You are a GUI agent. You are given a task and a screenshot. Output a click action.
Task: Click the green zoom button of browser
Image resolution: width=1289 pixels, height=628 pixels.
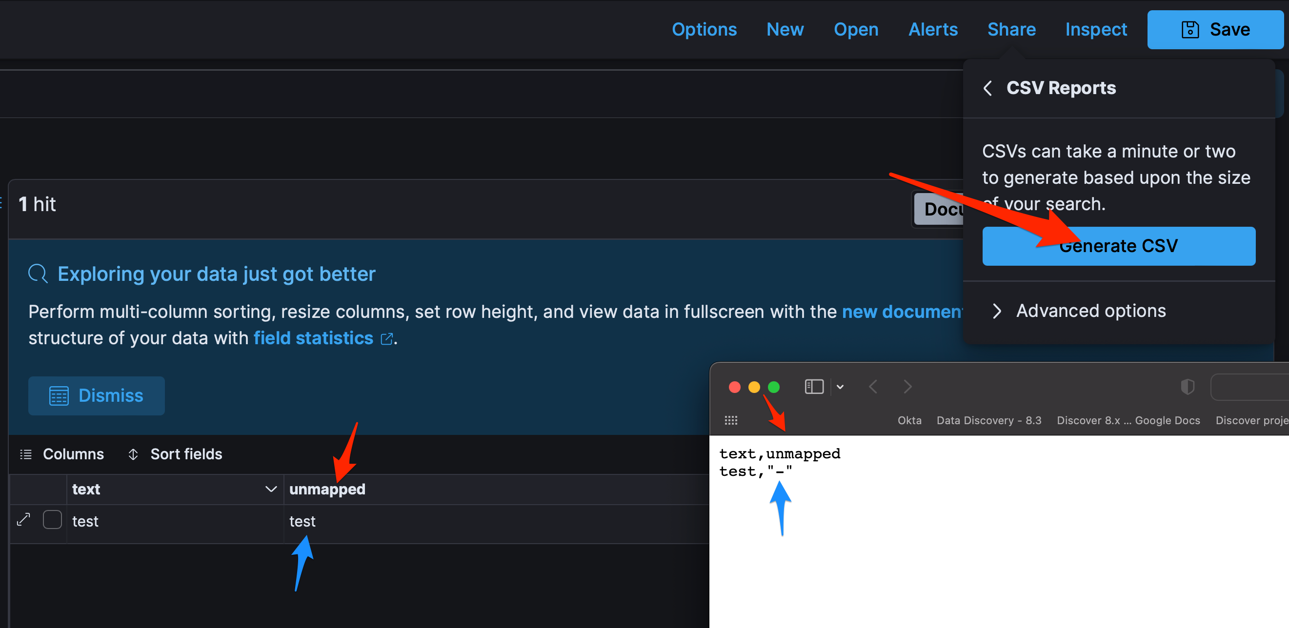point(774,387)
